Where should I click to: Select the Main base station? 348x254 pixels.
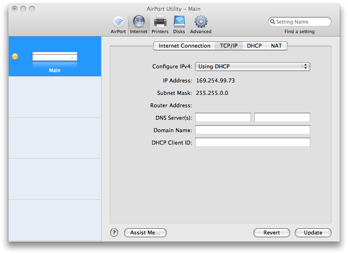click(55, 57)
